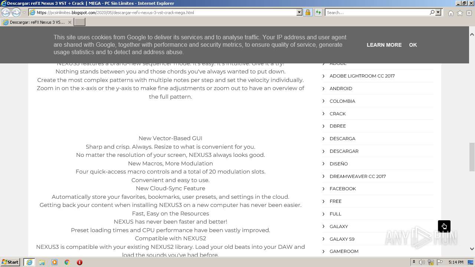This screenshot has height=267, width=475.
Task: Open the recent pages dropdown arrow
Action: (x=24, y=12)
